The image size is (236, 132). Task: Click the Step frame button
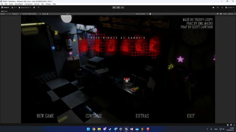122,8
